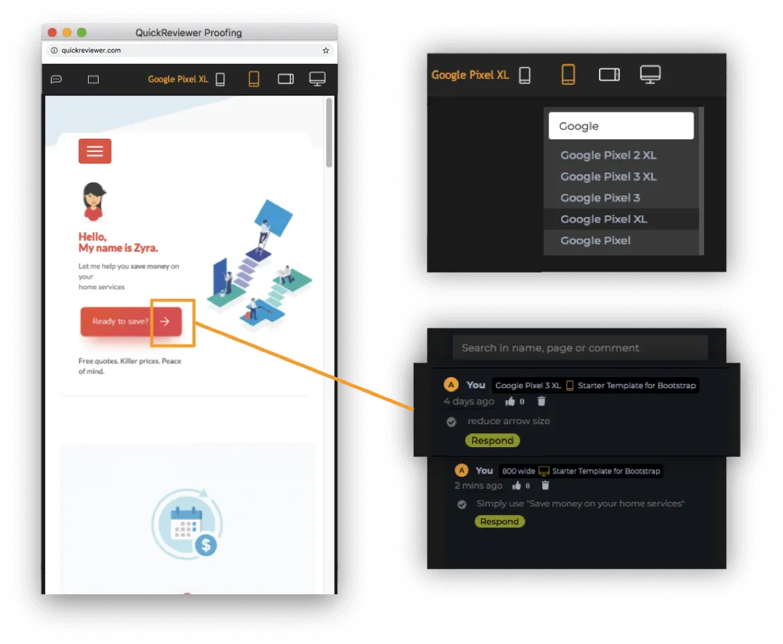Click the rectangle annotation icon in browser toolbar
Screen dimensions: 783x644
click(93, 79)
